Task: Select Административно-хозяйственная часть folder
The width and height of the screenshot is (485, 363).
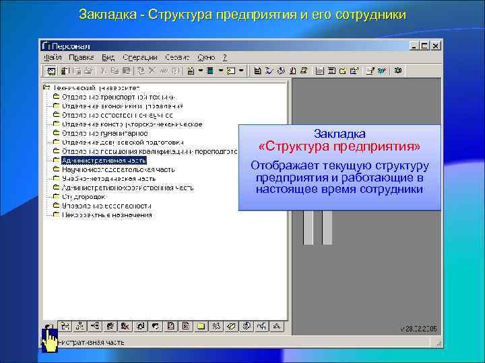Action: pyautogui.click(x=128, y=188)
